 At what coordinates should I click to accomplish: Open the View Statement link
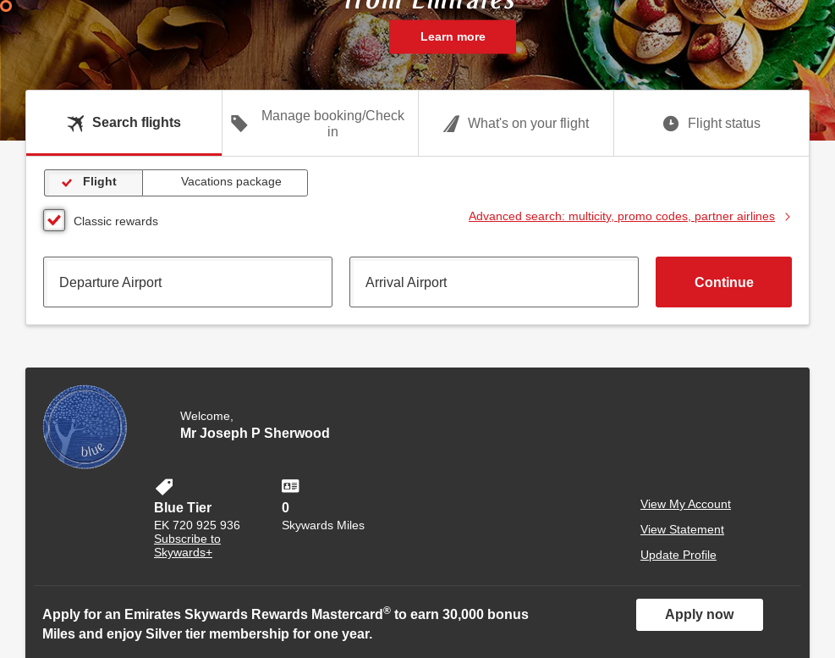pyautogui.click(x=682, y=529)
